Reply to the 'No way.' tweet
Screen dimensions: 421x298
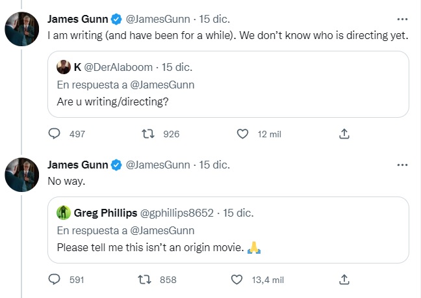(x=54, y=279)
